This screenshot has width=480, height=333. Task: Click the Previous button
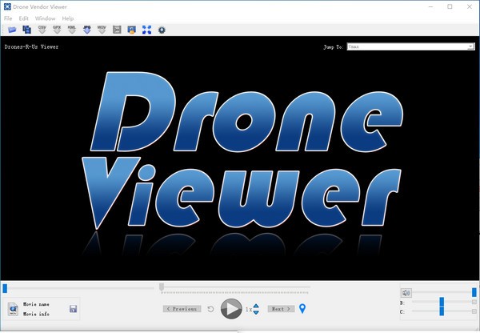click(182, 309)
